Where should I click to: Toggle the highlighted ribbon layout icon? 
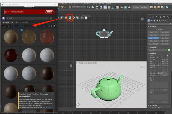(105, 7)
